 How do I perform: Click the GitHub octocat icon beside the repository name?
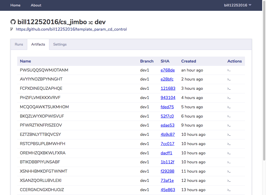point(13,22)
